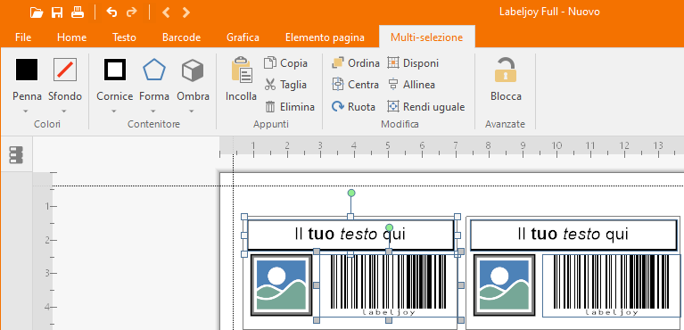Select the second label's picture placeholder
This screenshot has width=684, height=330.
[504, 285]
